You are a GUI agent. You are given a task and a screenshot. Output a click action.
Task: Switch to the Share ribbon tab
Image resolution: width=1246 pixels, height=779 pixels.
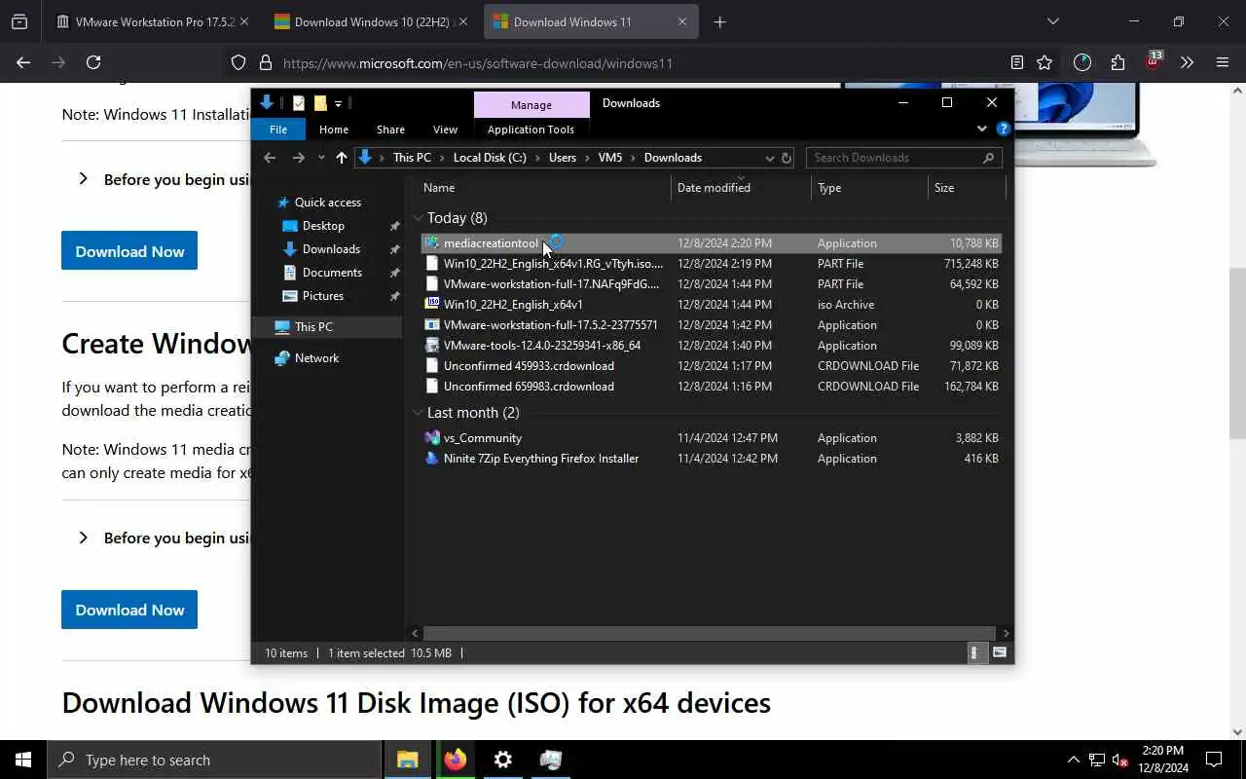click(x=390, y=130)
